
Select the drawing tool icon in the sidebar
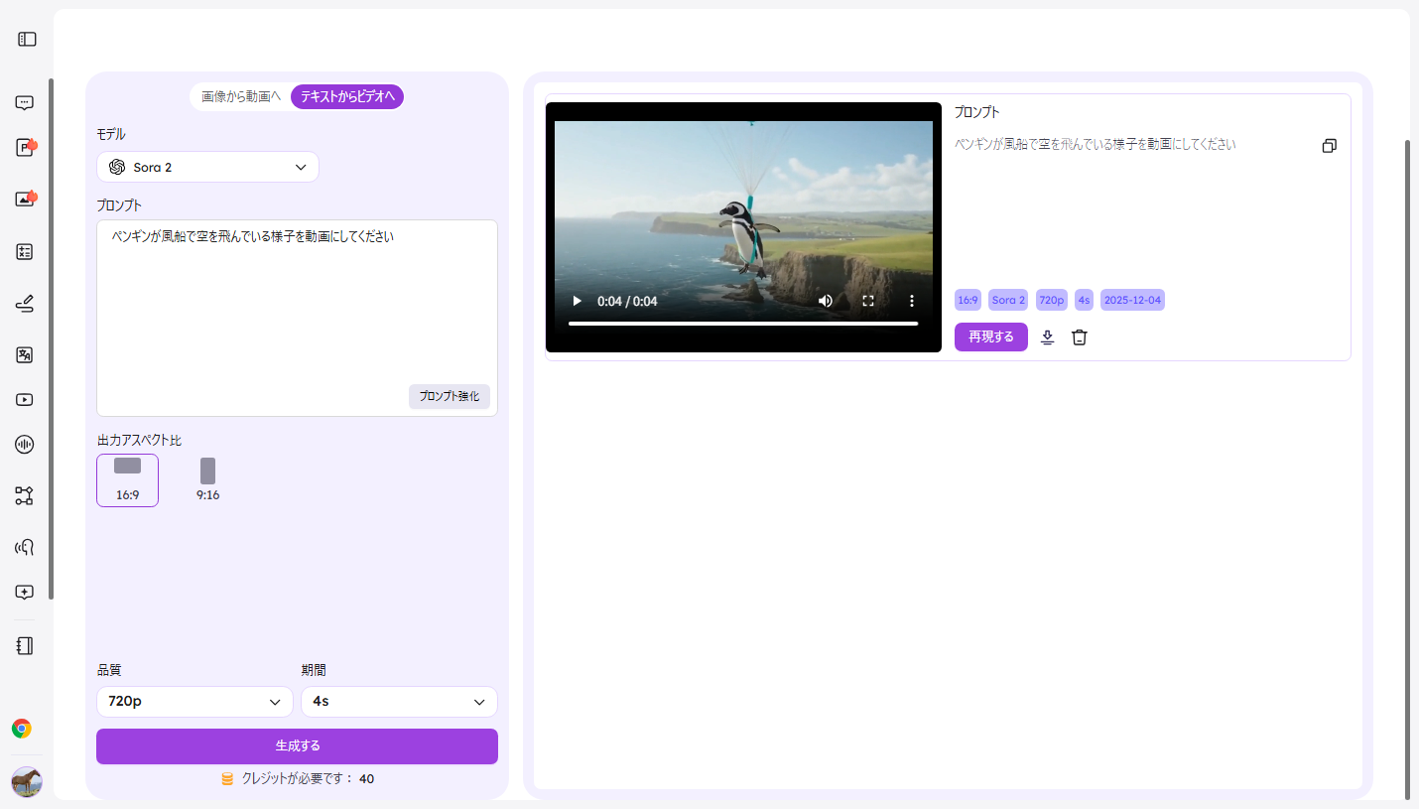[x=27, y=303]
